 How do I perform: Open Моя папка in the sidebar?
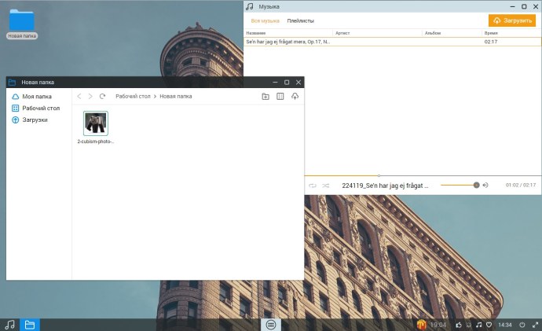tap(37, 97)
